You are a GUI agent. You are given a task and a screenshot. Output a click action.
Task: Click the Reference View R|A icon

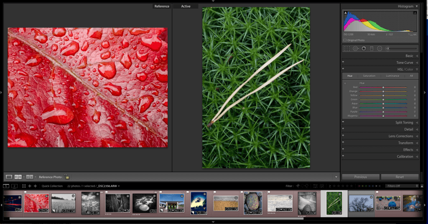[18, 177]
